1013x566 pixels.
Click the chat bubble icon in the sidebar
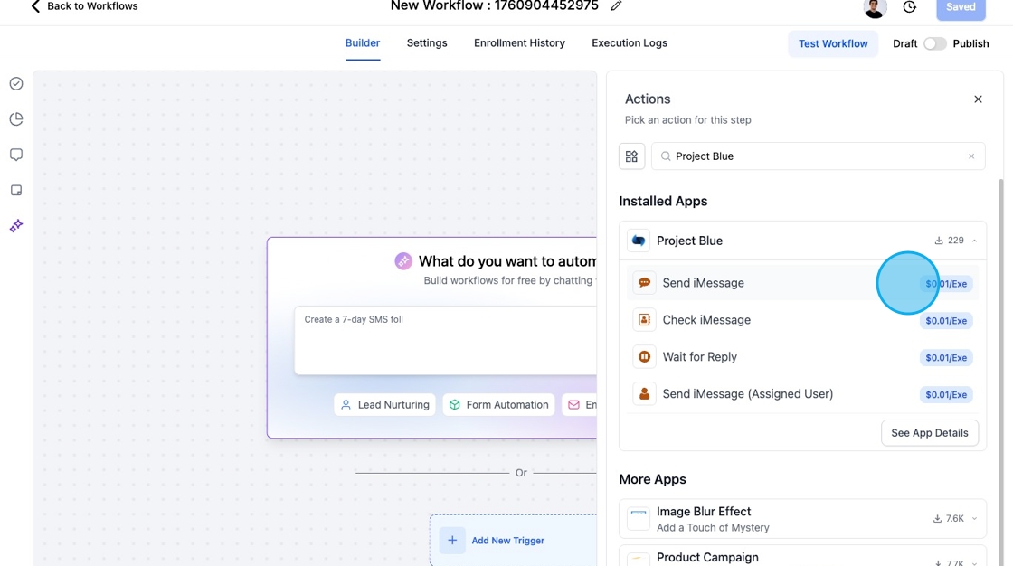pos(15,154)
